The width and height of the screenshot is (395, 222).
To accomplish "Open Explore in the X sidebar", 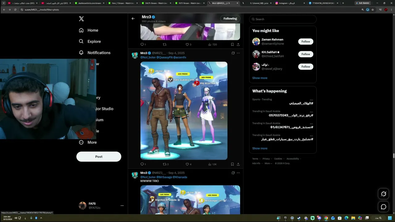I will coord(90,41).
